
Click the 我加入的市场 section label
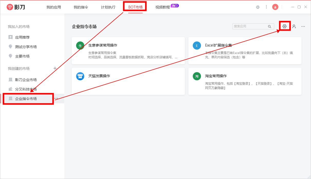click(x=19, y=27)
